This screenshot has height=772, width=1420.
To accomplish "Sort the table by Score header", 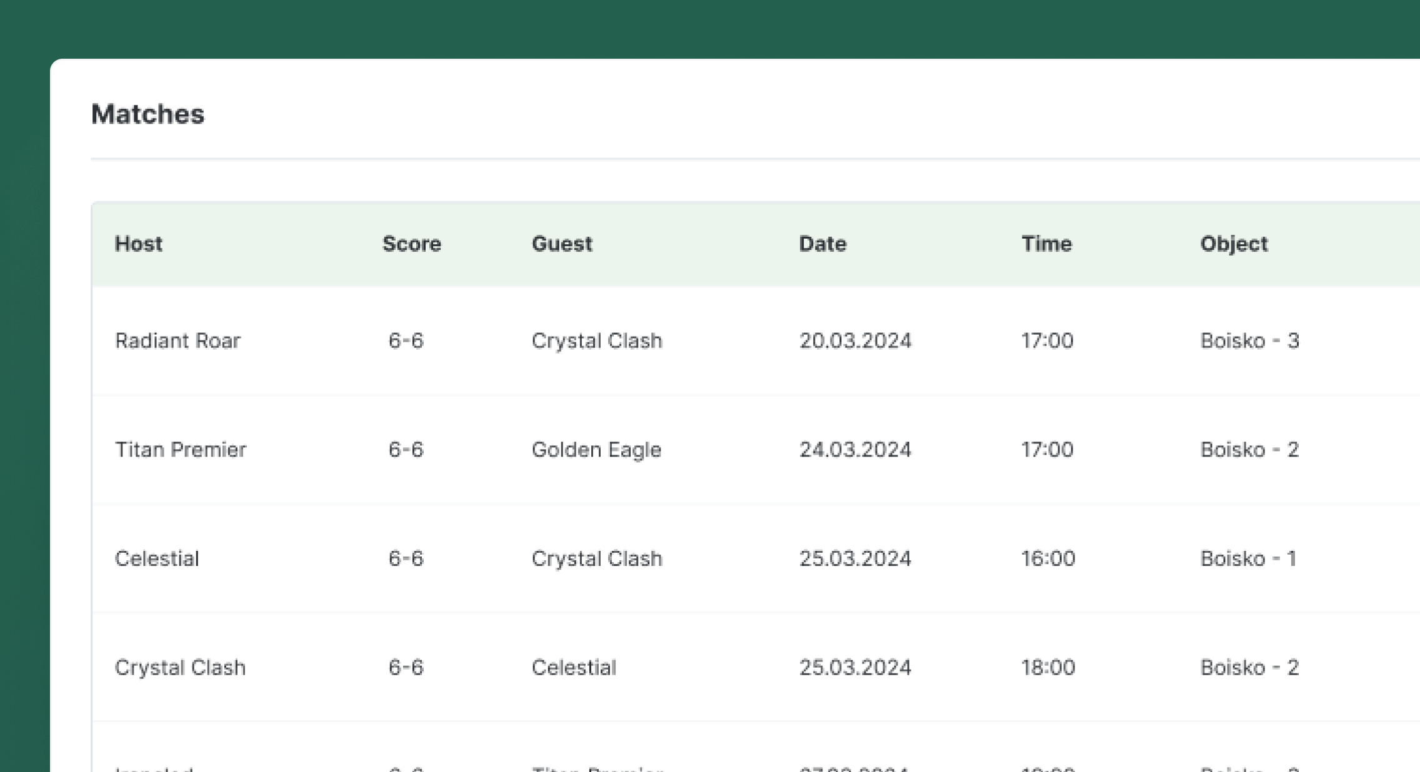I will point(411,244).
